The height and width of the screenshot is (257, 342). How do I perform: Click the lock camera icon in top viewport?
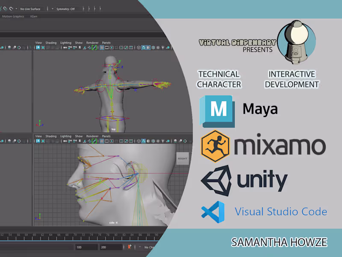[70, 48]
